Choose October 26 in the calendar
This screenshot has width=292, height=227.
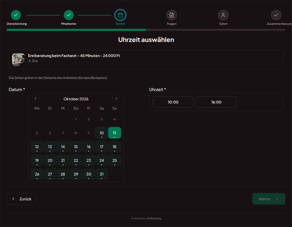pyautogui.click(x=37, y=174)
